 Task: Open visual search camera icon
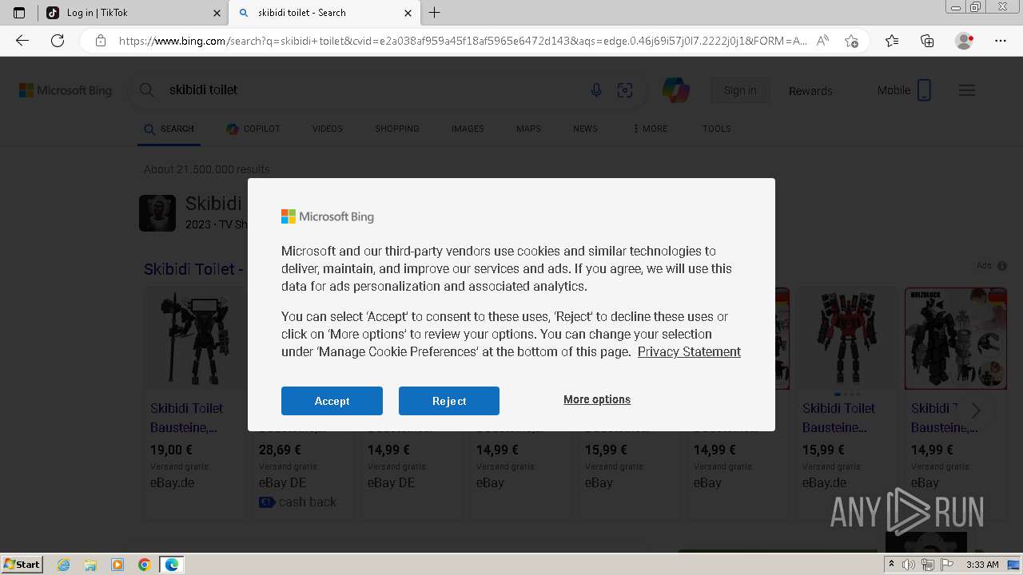tap(625, 90)
